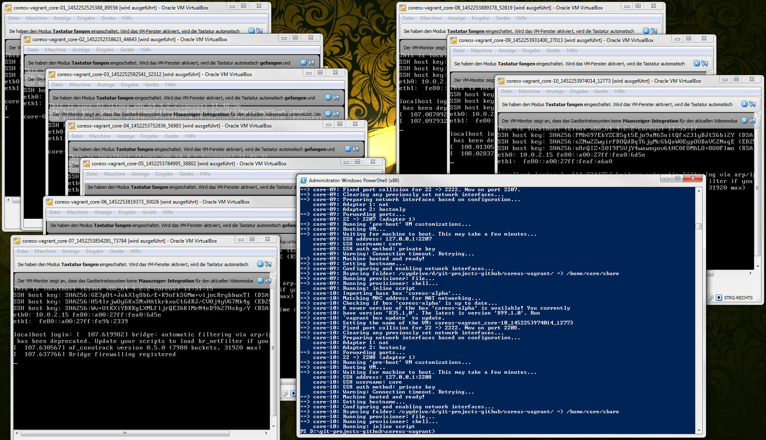Suppress Mauszeiger-Integration notice in core-10 window
The width and height of the screenshot is (766, 440).
(x=752, y=120)
